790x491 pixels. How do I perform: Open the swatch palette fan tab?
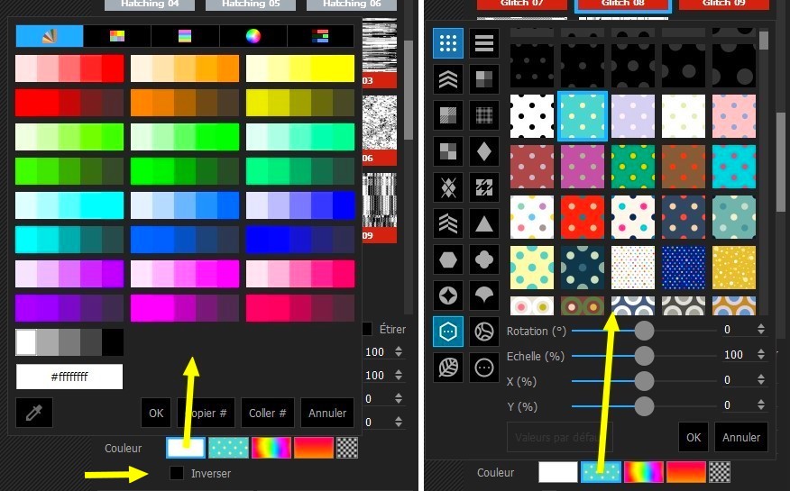coord(50,36)
